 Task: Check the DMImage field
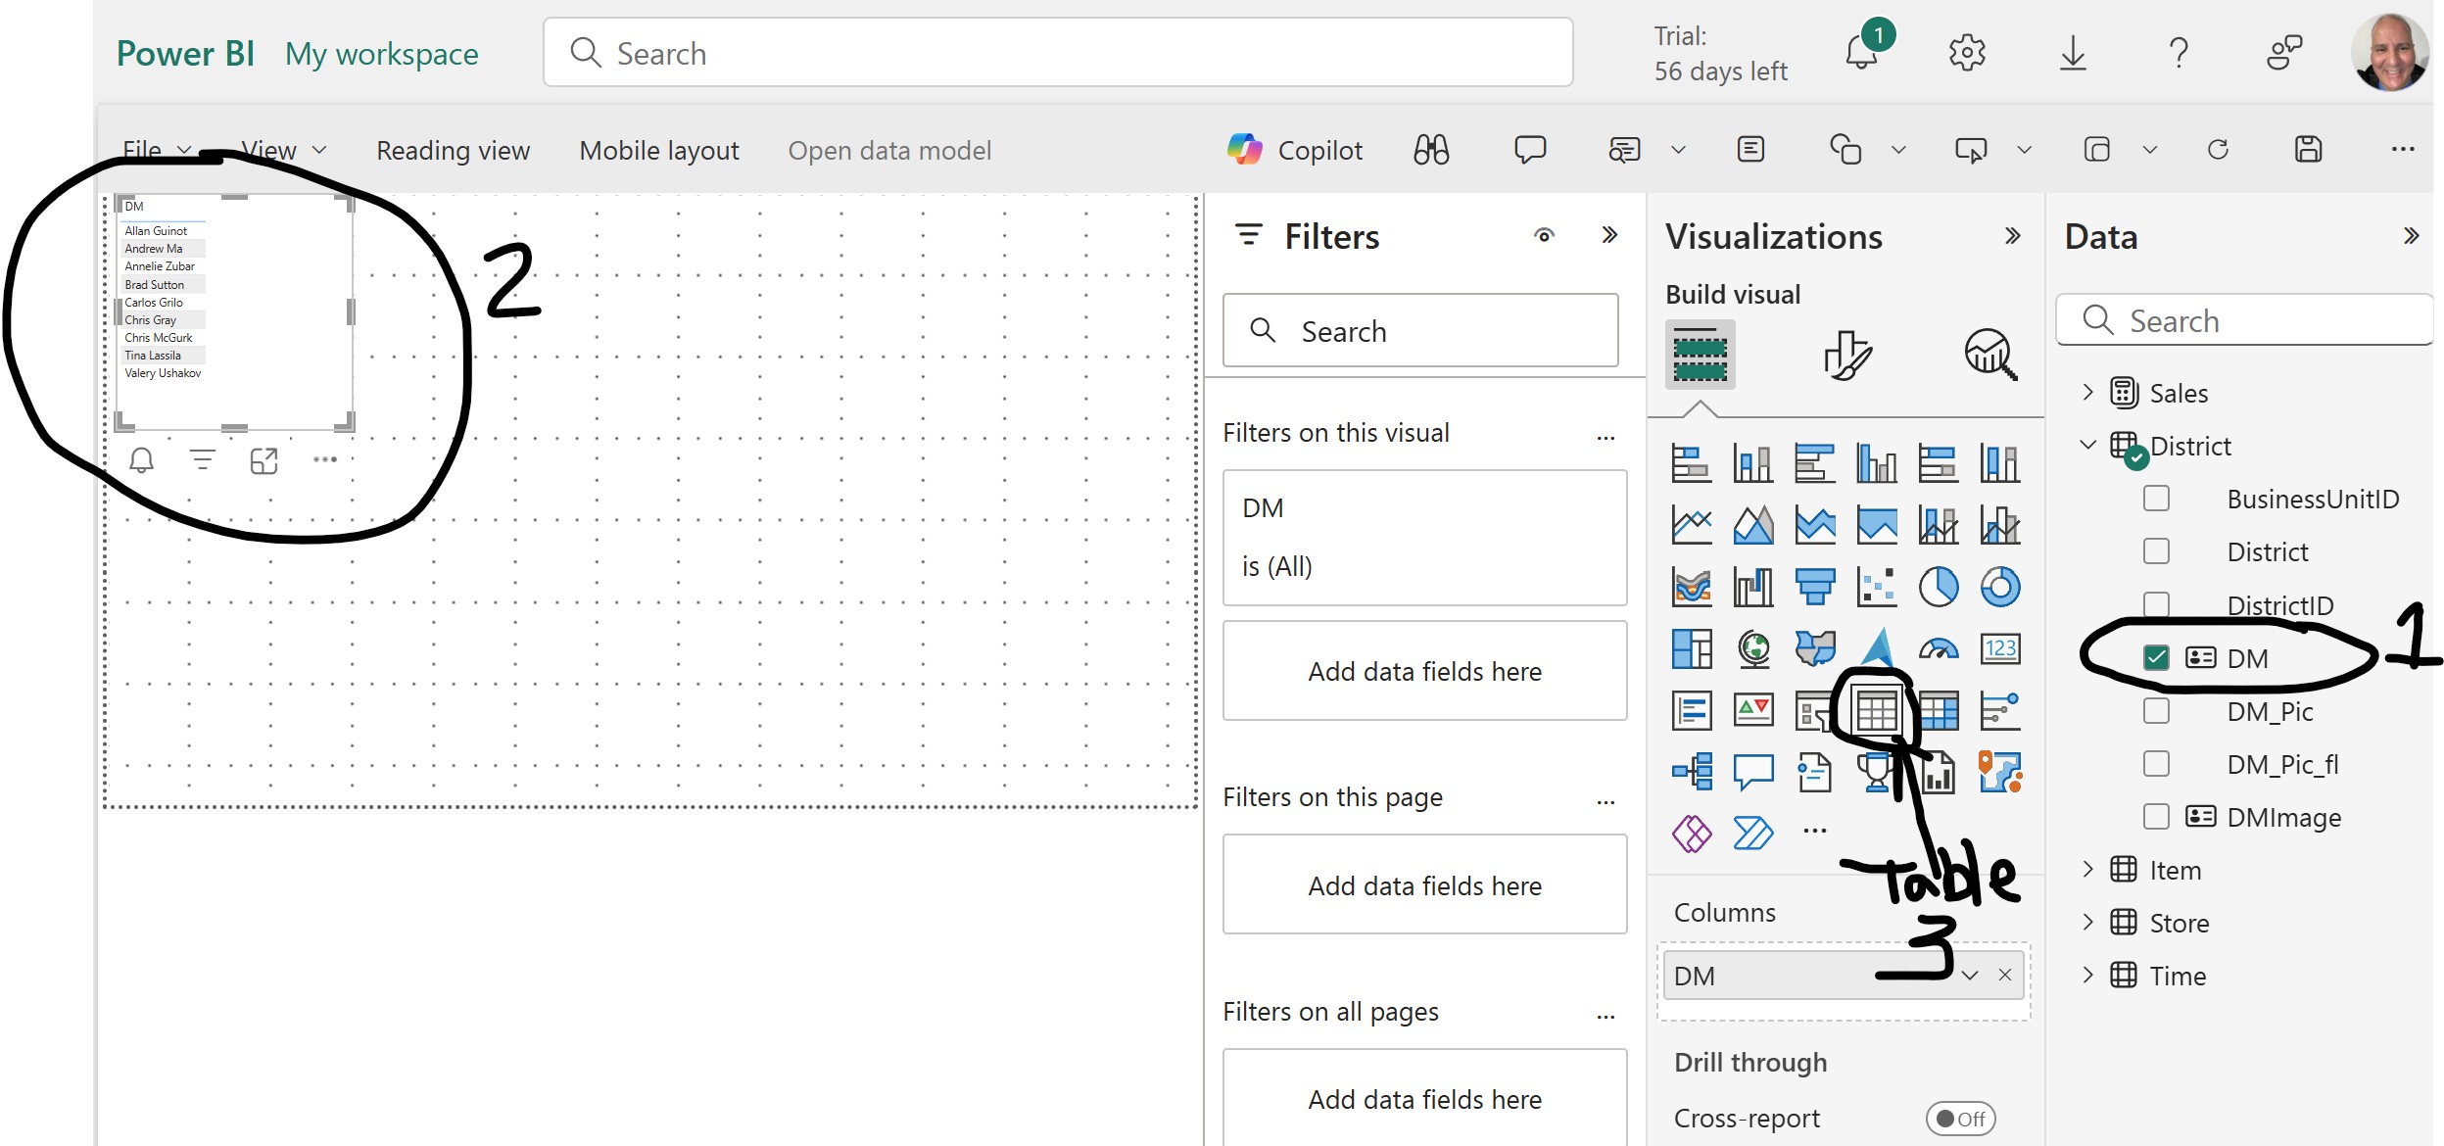[2156, 817]
